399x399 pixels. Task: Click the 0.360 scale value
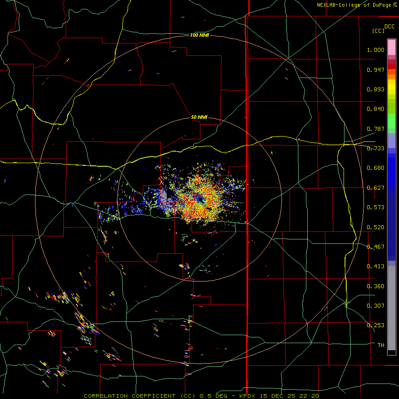pos(376,286)
